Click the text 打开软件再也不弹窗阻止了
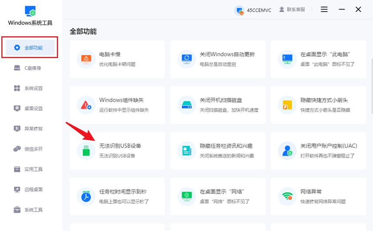This screenshot has height=231, width=373. (x=328, y=156)
